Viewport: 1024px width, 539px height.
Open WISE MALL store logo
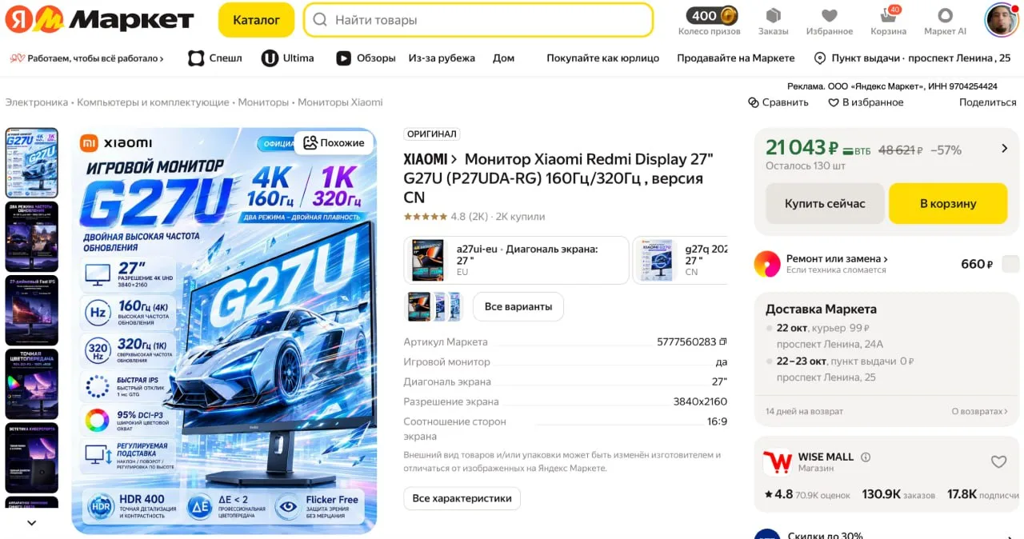(x=777, y=462)
